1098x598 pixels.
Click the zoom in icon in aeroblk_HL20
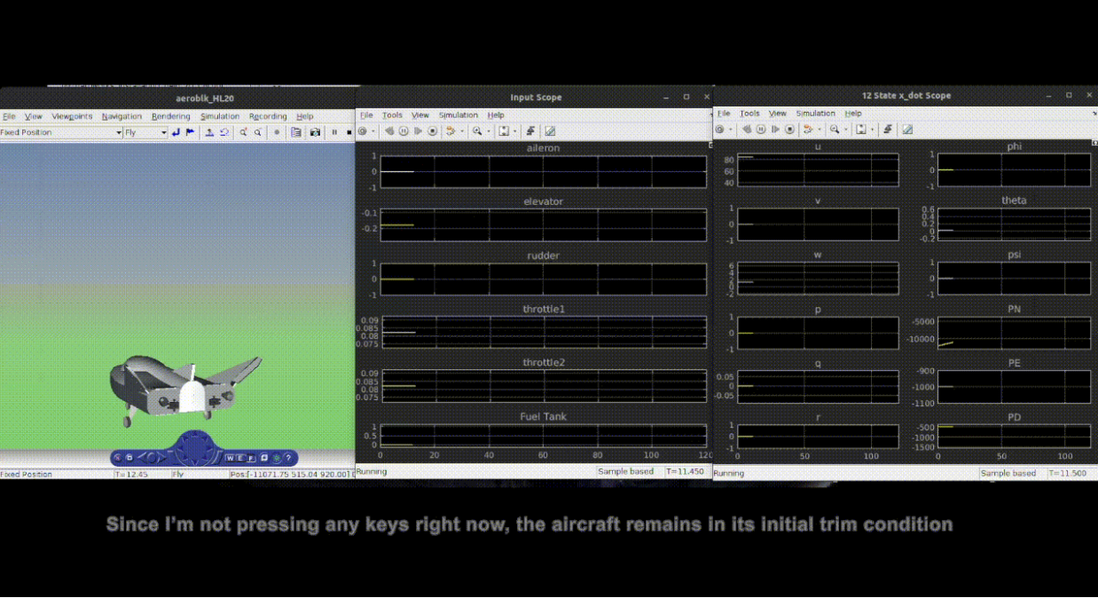pyautogui.click(x=243, y=132)
